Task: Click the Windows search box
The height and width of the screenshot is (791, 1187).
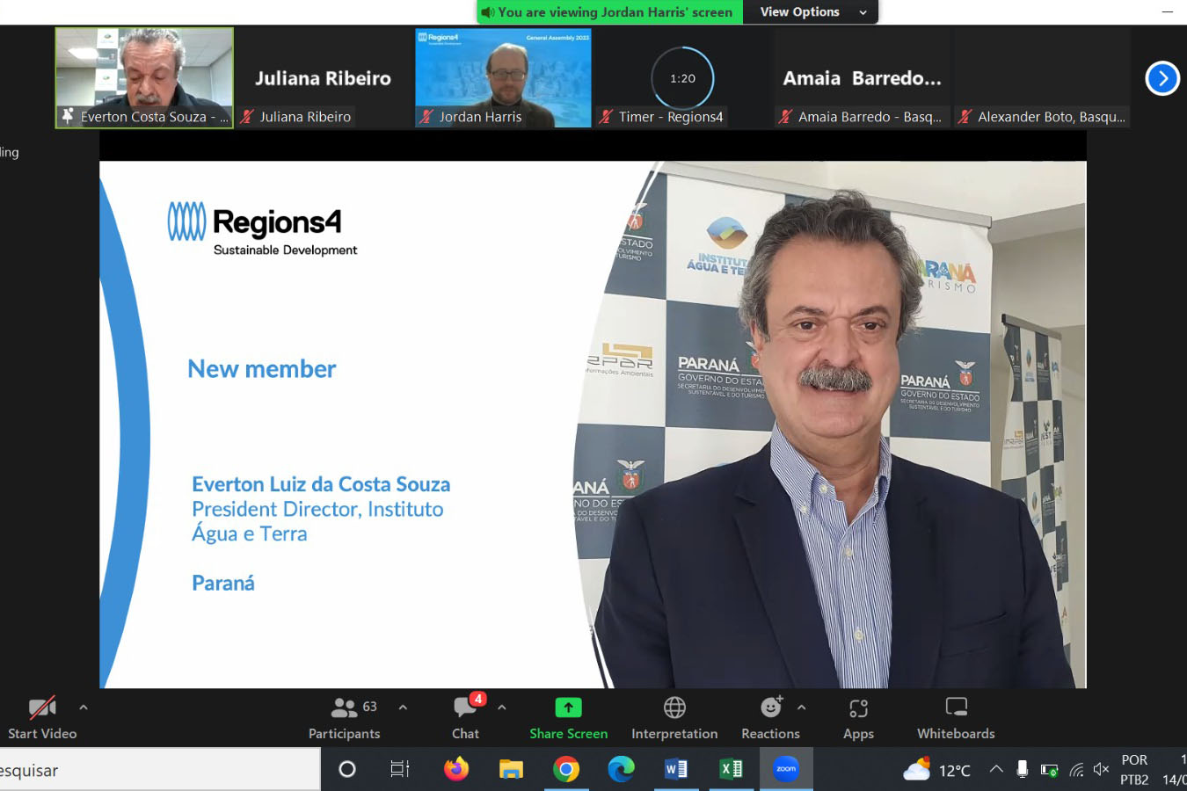Action: click(x=160, y=770)
